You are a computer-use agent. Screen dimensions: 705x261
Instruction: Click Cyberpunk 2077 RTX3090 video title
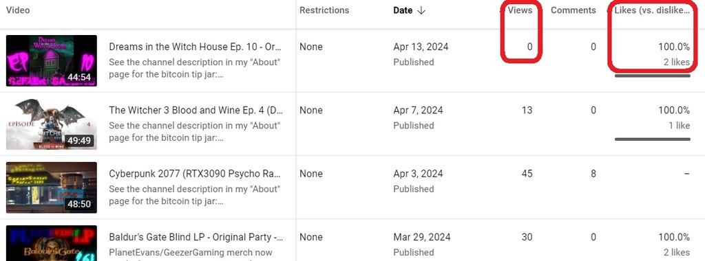click(x=196, y=174)
